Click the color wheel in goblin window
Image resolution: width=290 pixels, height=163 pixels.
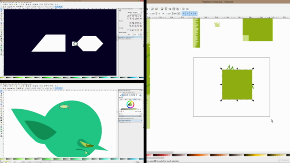click(x=130, y=105)
